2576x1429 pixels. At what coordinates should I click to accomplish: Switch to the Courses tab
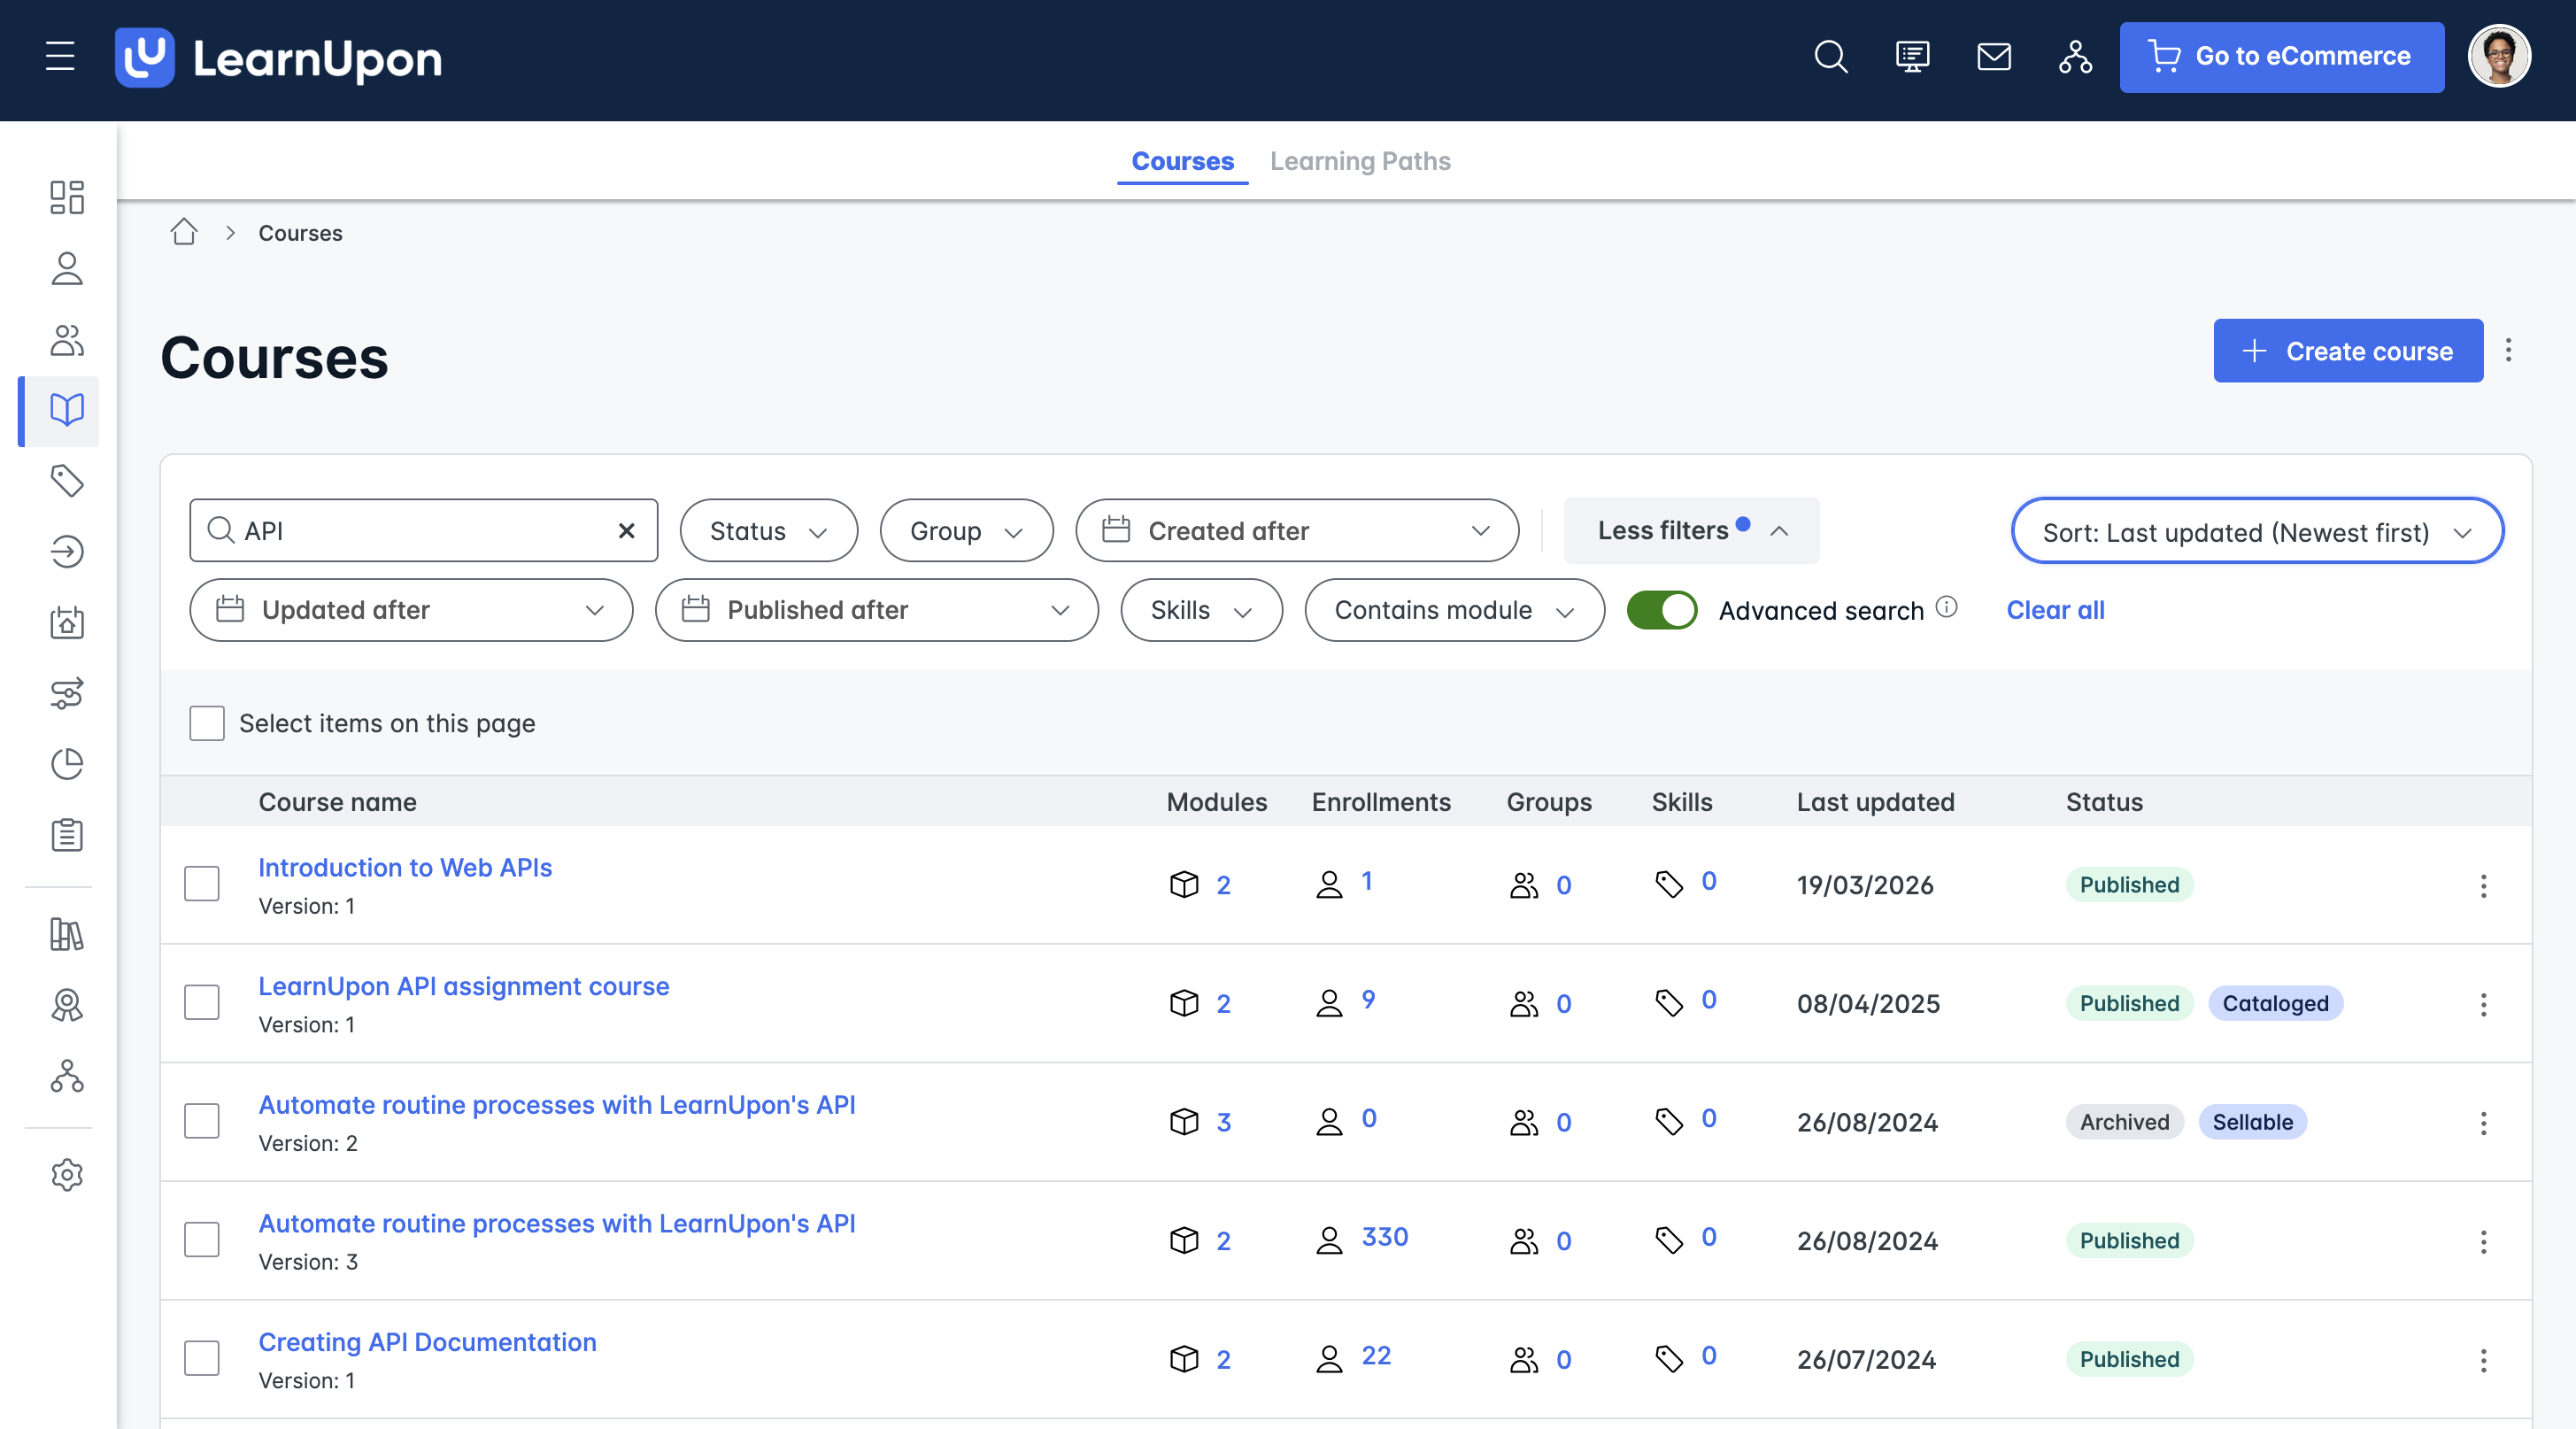1182,161
